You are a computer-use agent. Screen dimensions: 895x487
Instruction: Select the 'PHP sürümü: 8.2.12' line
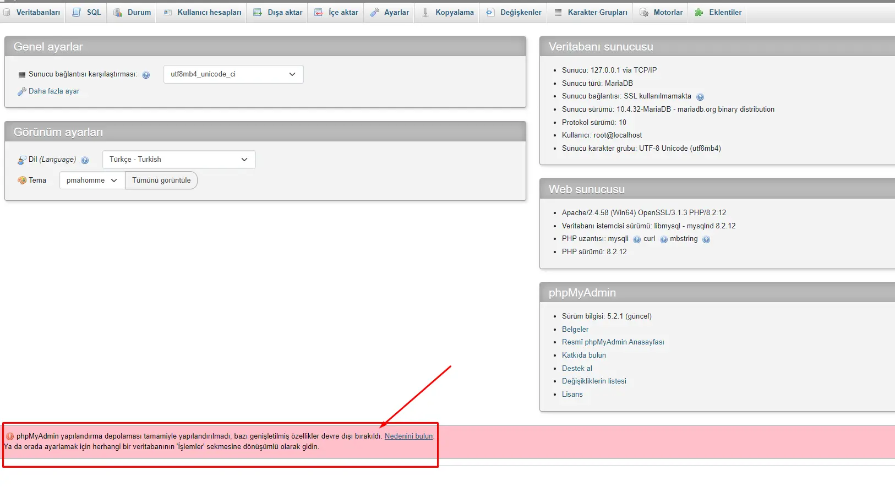coord(594,251)
